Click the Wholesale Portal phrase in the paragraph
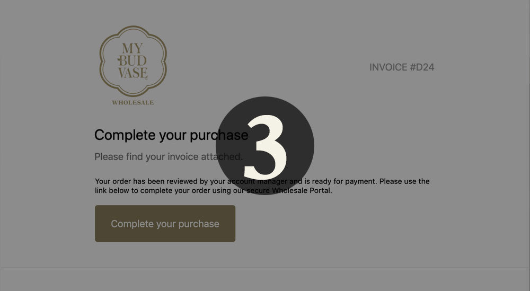This screenshot has height=291, width=530. 302,190
